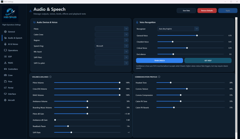The image size is (240, 139).
Task: Click the Cabin PA Reverb slider handle
Action: (174, 107)
